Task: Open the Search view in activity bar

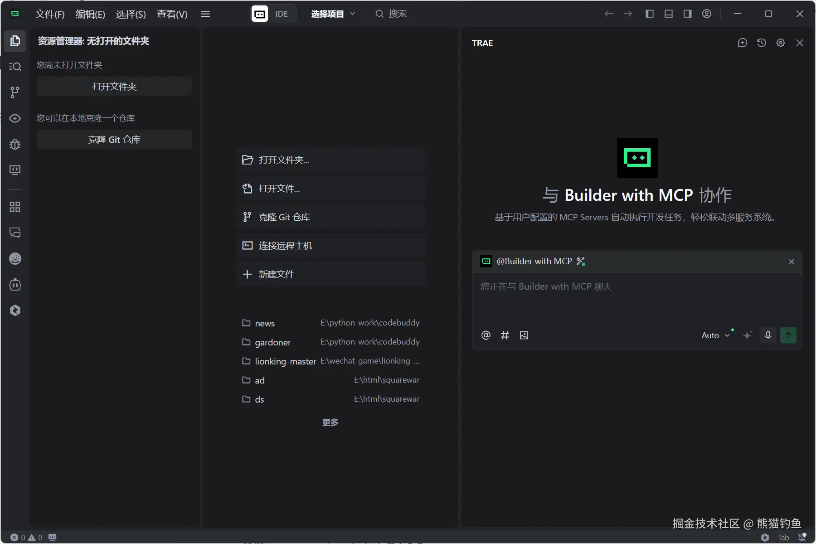Action: click(15, 67)
